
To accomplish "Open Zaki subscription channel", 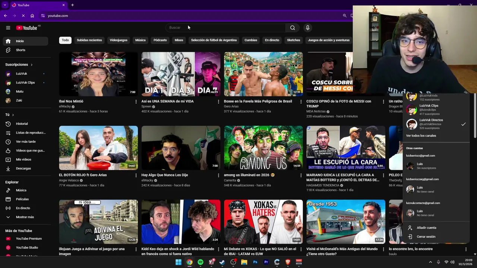I will pyautogui.click(x=25, y=100).
